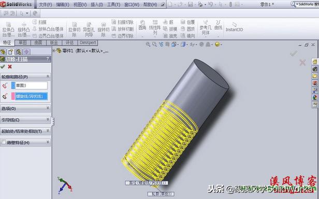The height and width of the screenshot is (199, 319).
Task: Click the Previous View icon
Action: (161, 44)
